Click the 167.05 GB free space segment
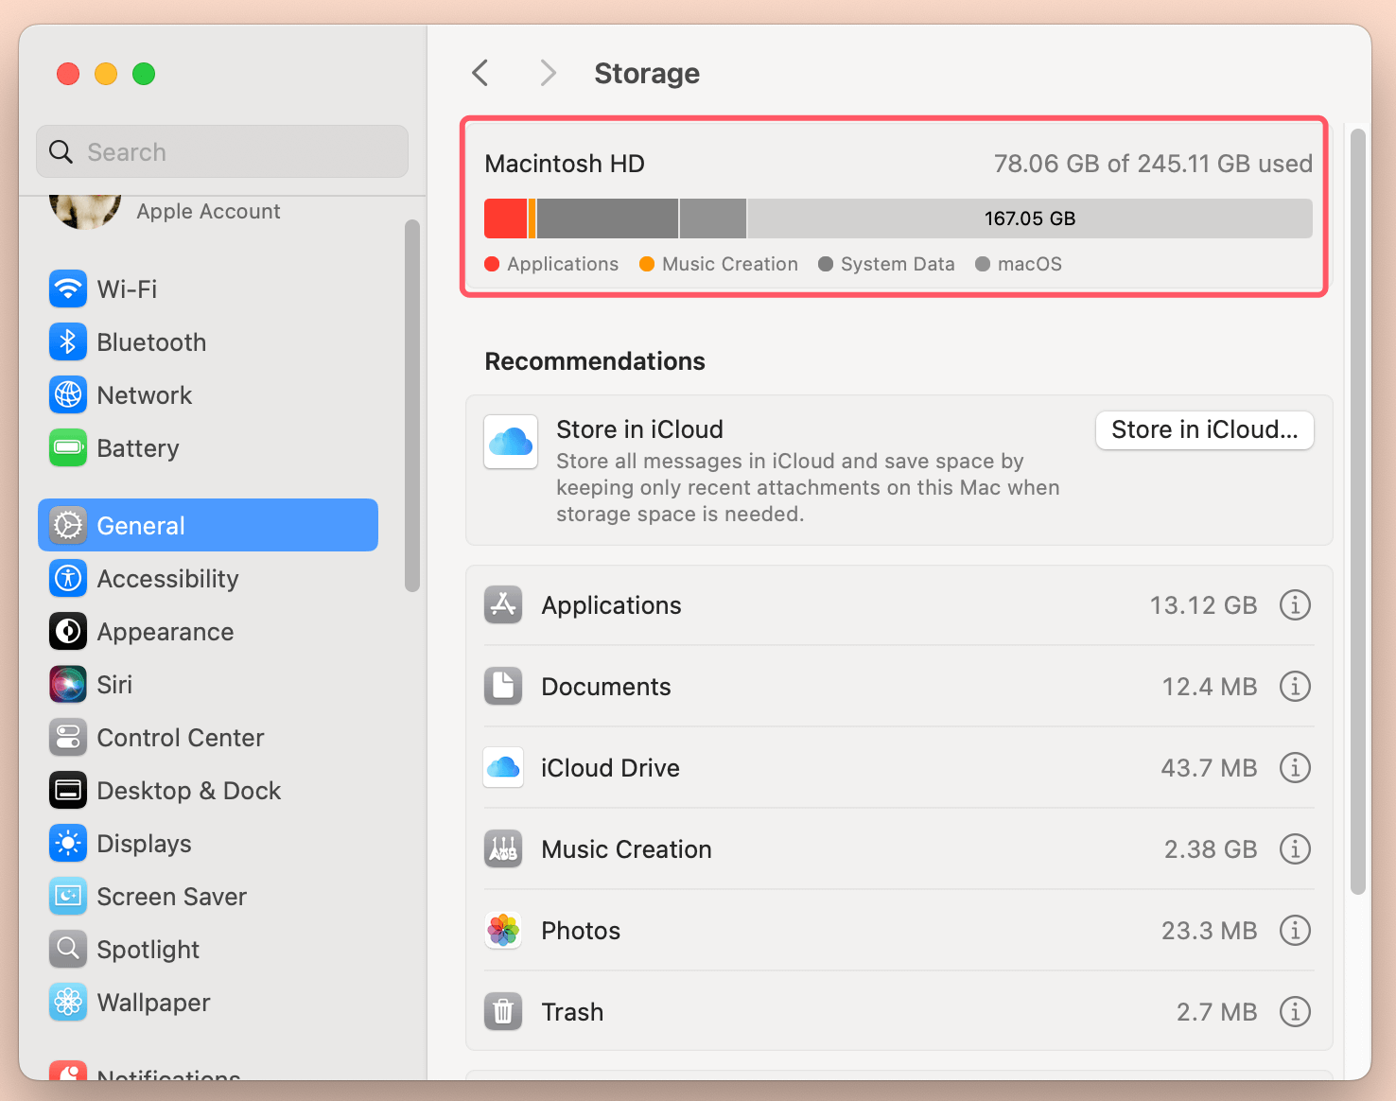This screenshot has width=1396, height=1101. 1030,218
